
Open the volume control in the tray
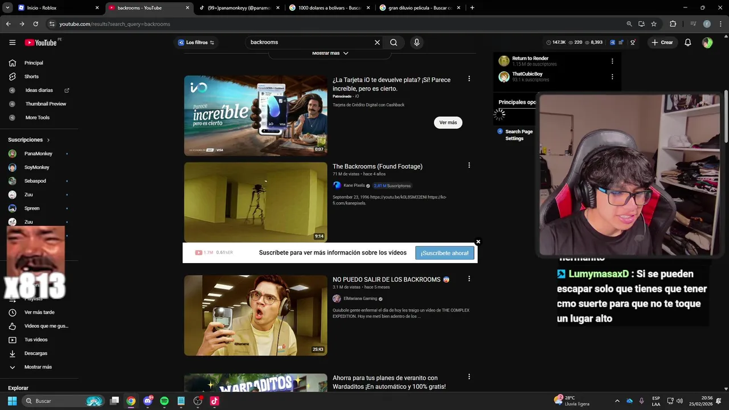[x=679, y=401]
